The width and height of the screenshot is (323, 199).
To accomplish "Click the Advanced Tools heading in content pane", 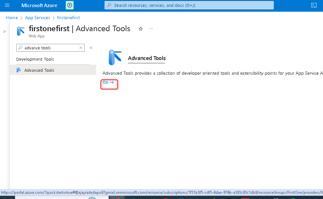I will pyautogui.click(x=147, y=58).
